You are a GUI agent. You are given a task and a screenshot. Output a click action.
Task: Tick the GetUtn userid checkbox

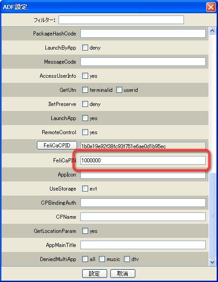(119, 90)
